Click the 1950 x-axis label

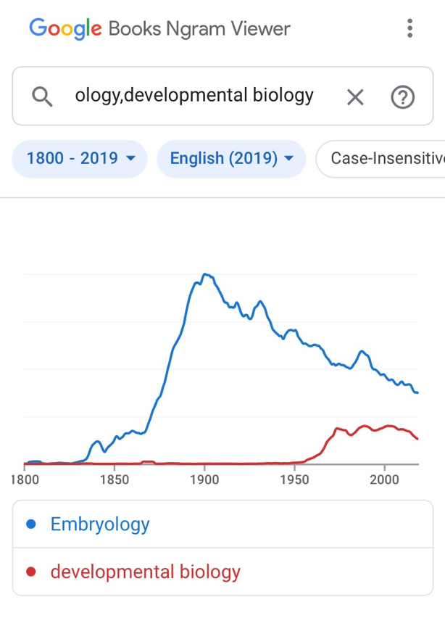[x=294, y=479]
